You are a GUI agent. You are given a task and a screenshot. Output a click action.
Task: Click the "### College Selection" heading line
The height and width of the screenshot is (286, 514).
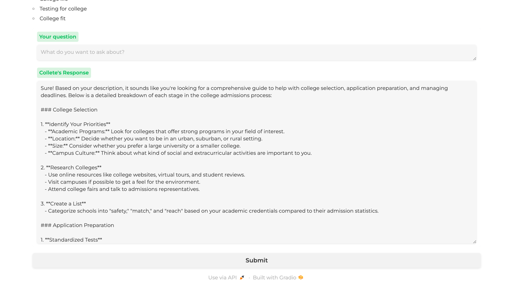(69, 110)
